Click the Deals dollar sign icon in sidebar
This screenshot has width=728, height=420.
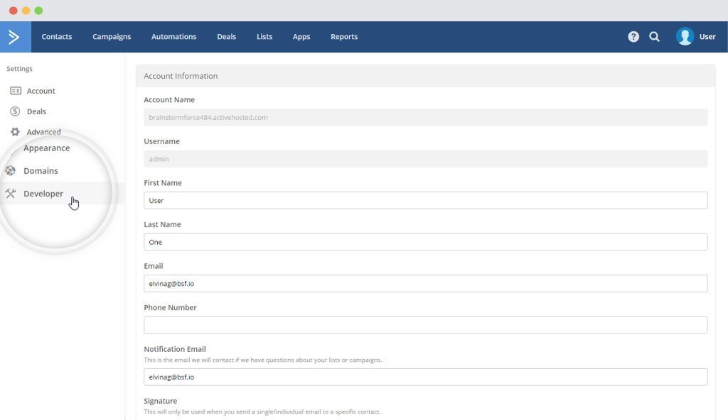pos(16,111)
